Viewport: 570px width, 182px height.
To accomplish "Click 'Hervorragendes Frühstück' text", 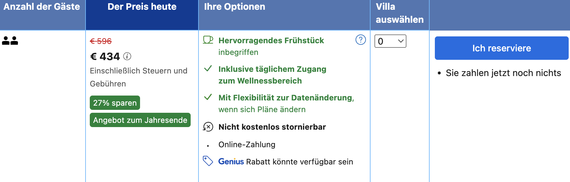I will pos(271,41).
